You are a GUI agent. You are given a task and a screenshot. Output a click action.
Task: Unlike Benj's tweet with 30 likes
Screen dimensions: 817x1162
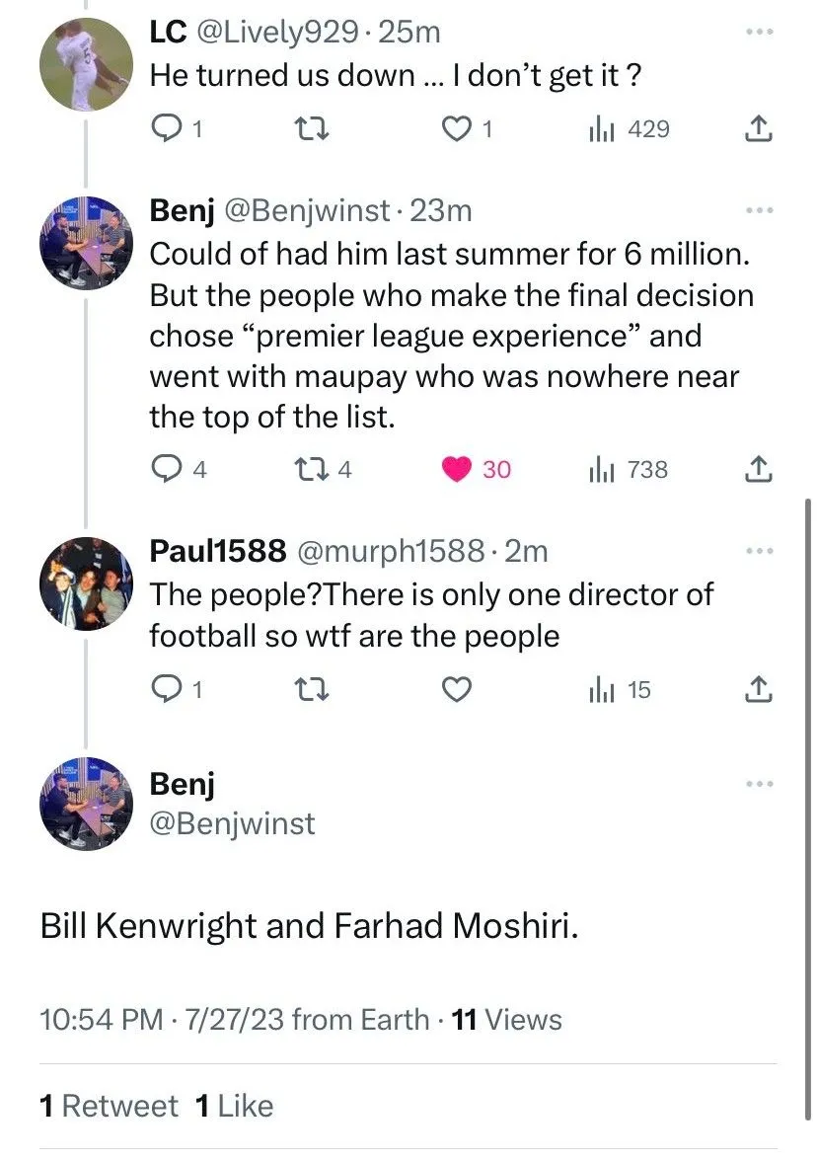[458, 471]
